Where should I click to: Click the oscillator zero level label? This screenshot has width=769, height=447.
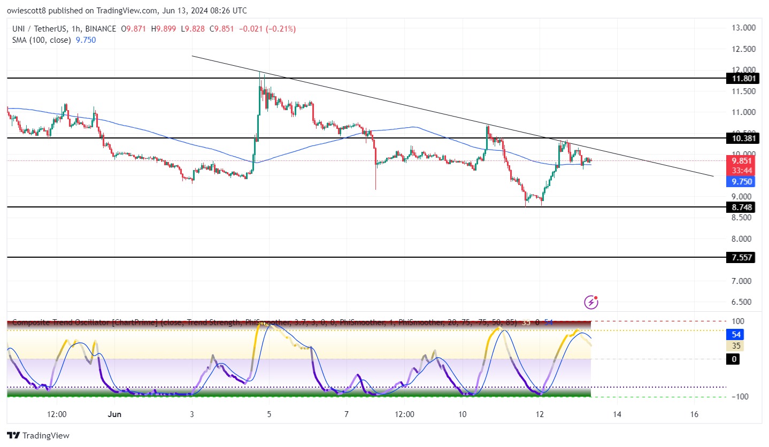733,359
